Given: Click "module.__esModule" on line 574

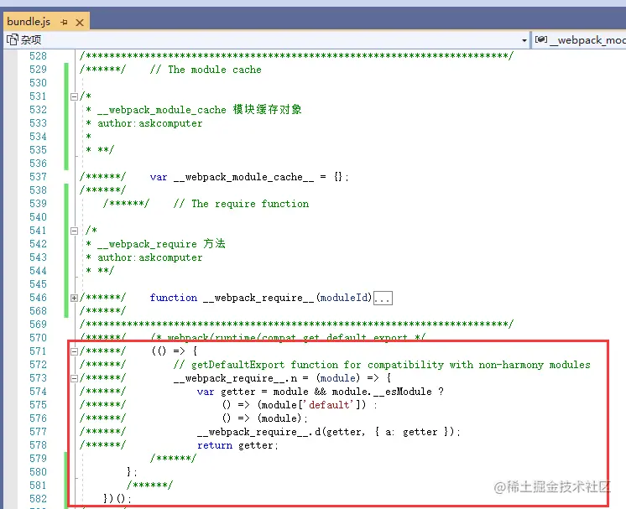Looking at the screenshot, I should tap(382, 392).
